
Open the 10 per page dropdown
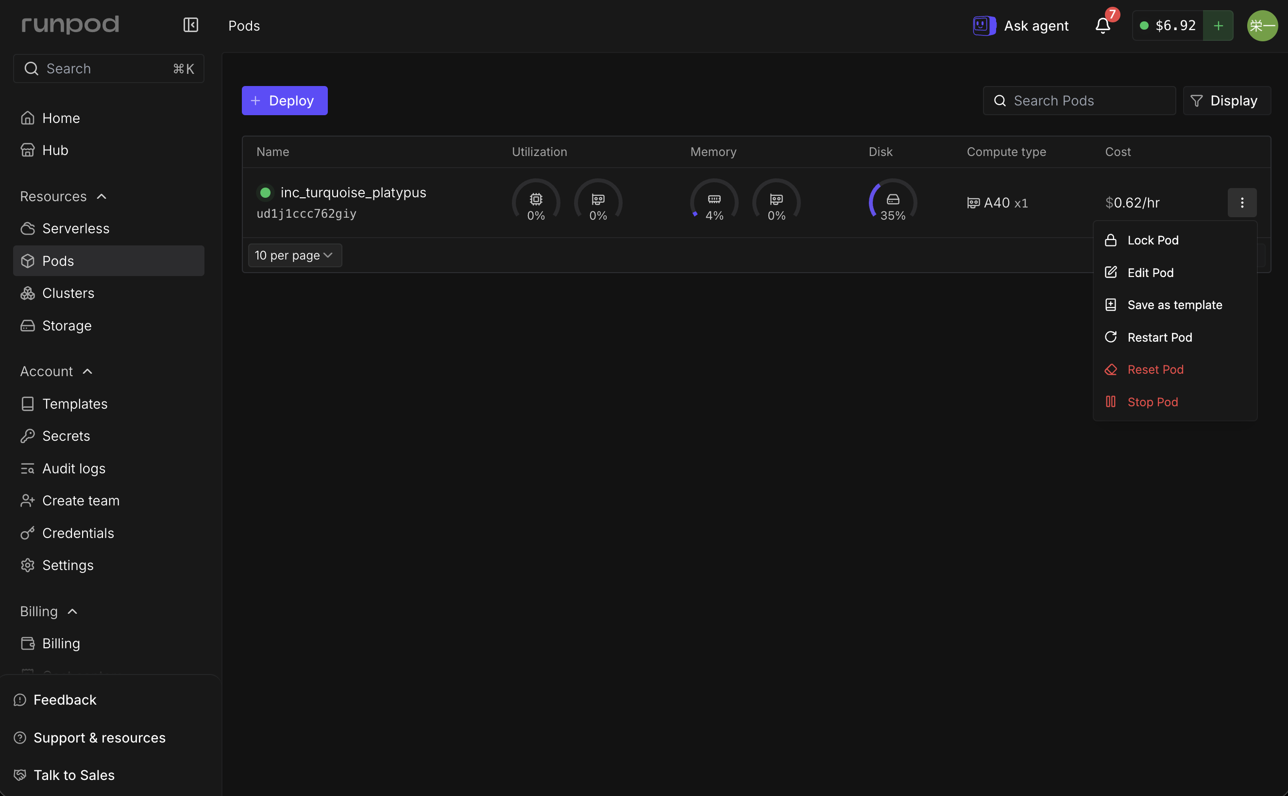click(x=295, y=255)
